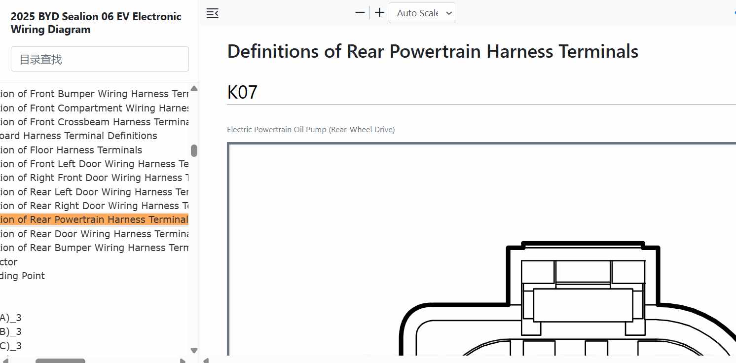Select the 'A)_3' sidebar entry

tap(11, 318)
